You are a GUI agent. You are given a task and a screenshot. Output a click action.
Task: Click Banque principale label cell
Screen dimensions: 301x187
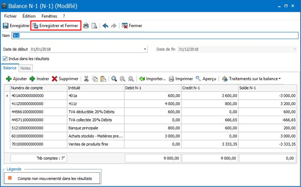96,128
